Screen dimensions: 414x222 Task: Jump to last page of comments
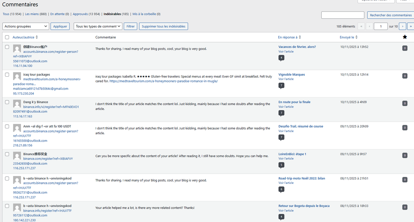pyautogui.click(x=410, y=27)
